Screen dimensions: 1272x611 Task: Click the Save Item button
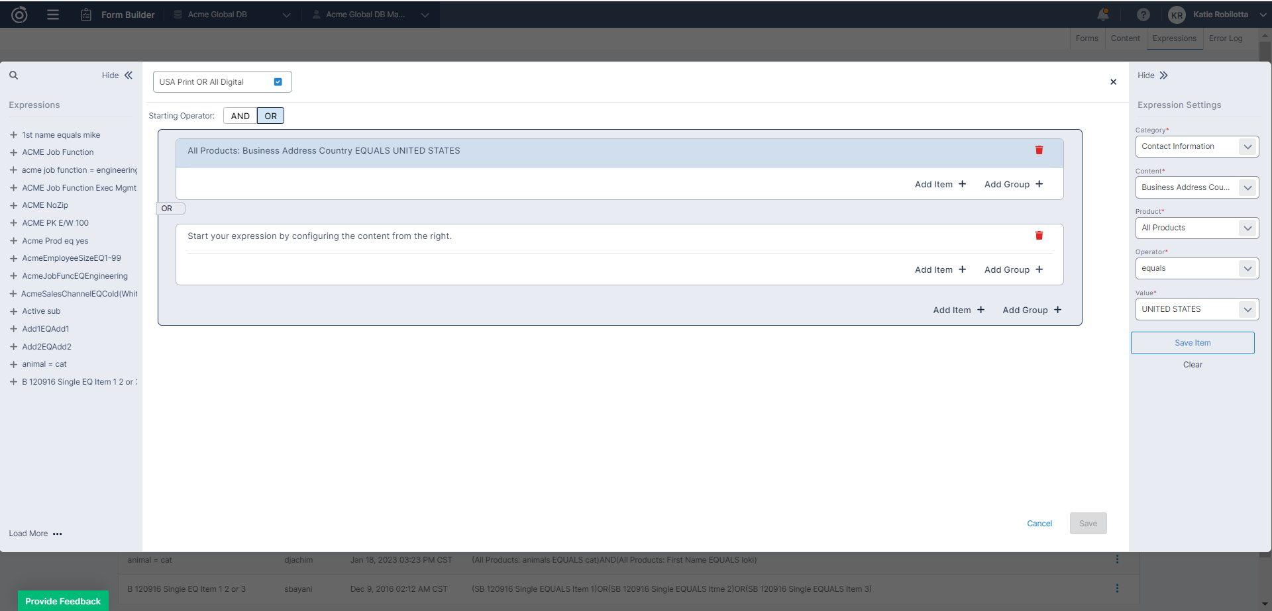coord(1192,343)
